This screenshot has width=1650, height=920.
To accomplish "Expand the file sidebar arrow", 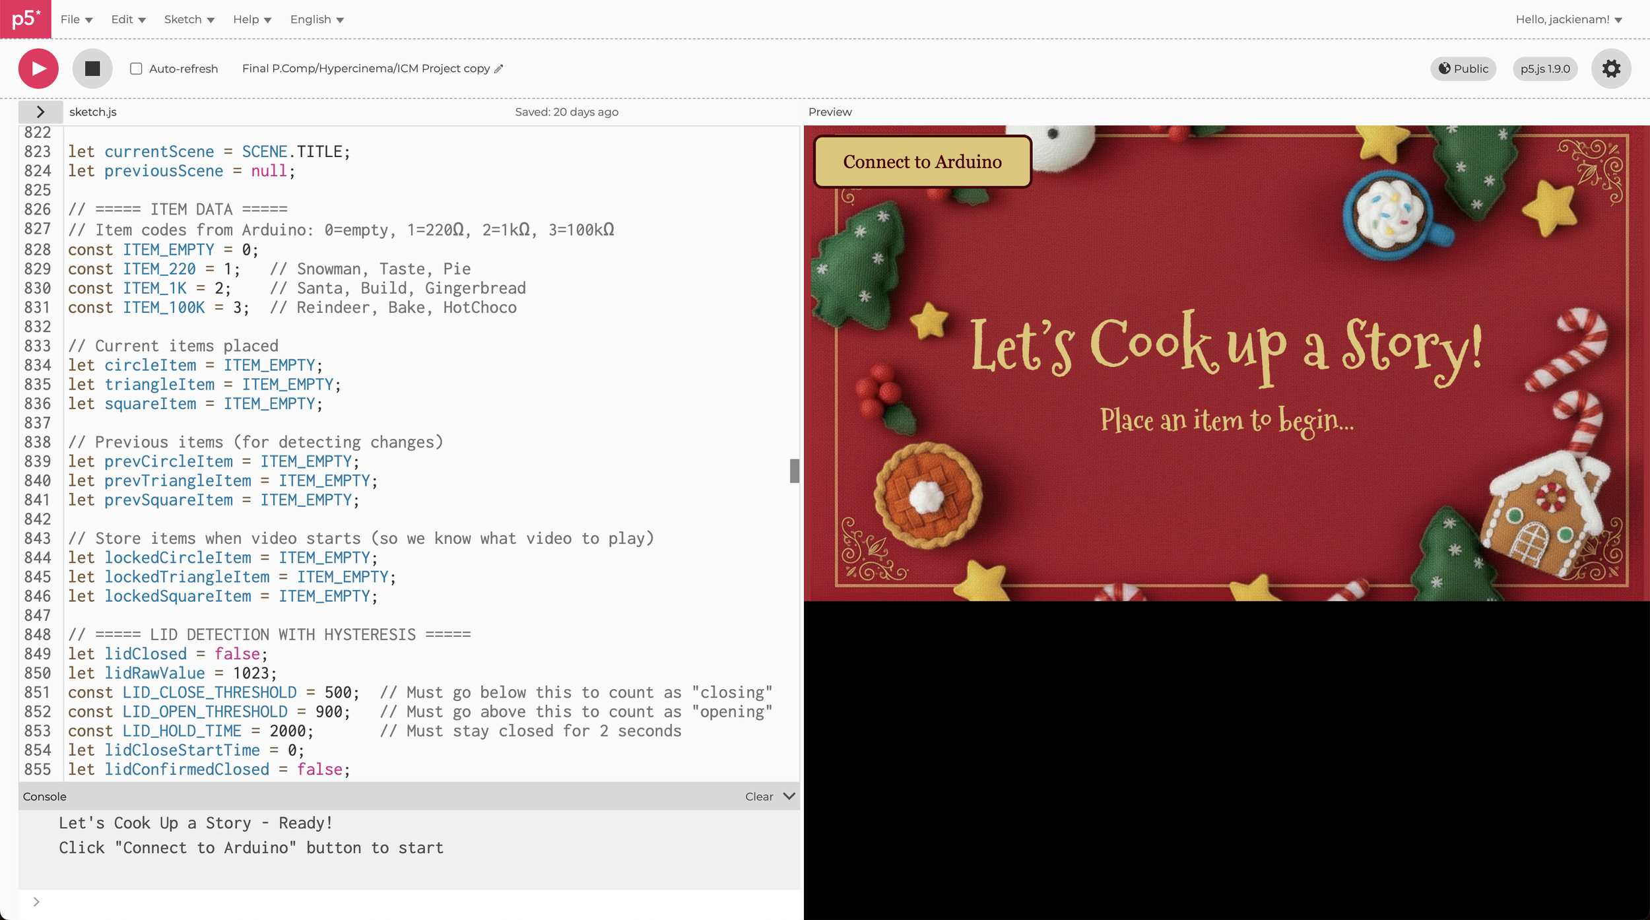I will pos(40,112).
